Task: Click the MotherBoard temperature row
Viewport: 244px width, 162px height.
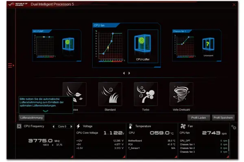Action: [x=152, y=141]
